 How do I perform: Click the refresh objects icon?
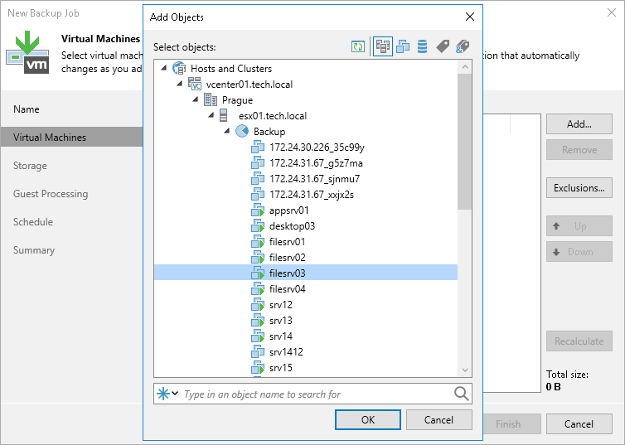tap(358, 46)
